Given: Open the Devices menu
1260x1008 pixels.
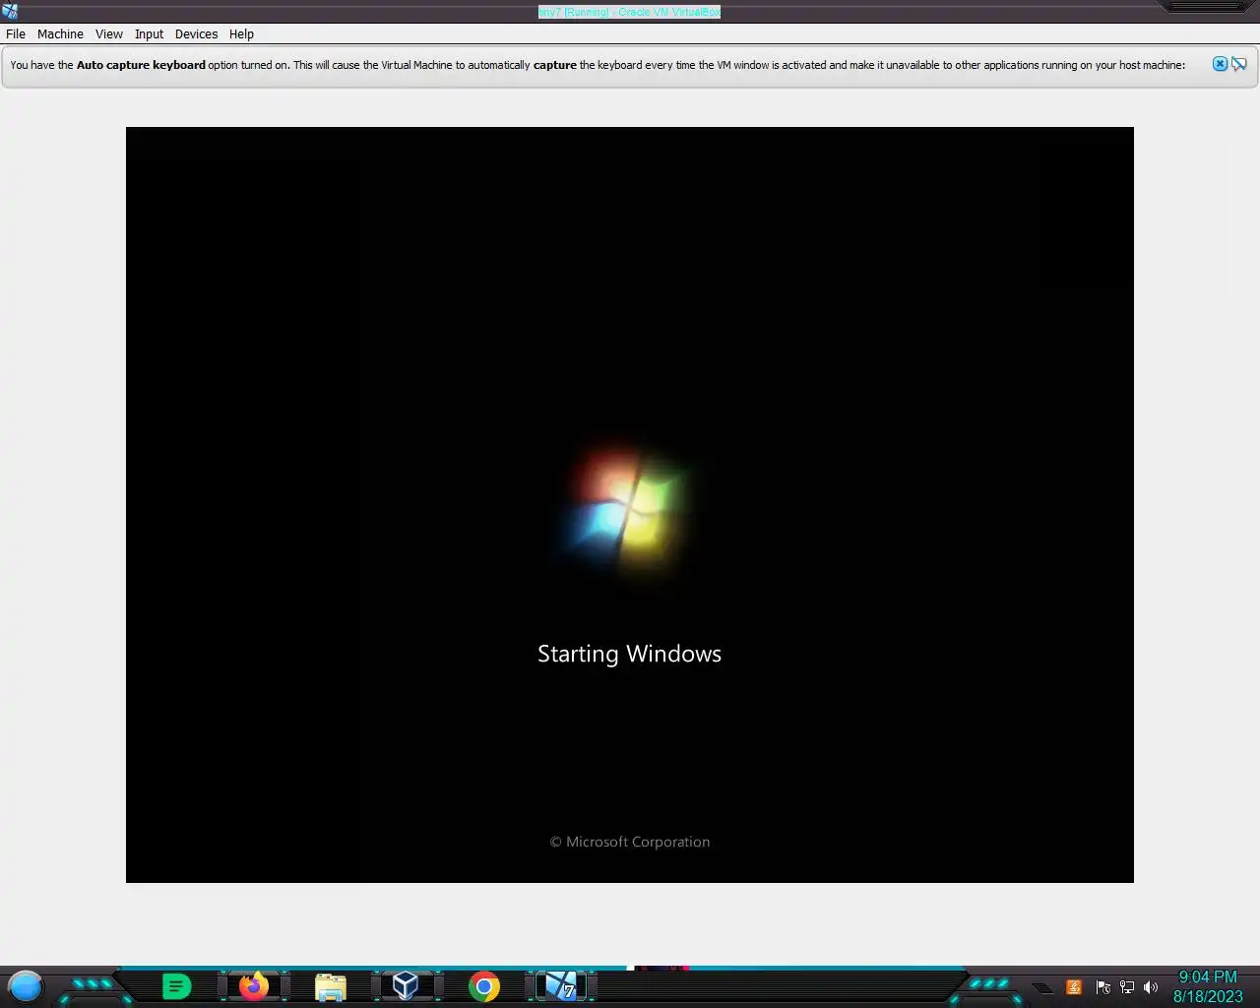Looking at the screenshot, I should pyautogui.click(x=196, y=33).
